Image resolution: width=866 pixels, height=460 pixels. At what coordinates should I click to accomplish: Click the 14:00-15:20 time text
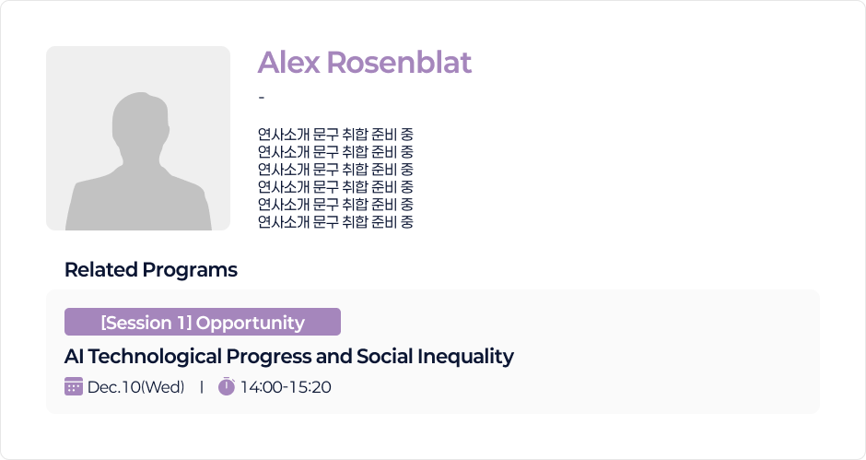(286, 387)
